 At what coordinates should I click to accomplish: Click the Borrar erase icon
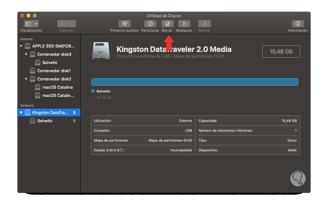pyautogui.click(x=167, y=24)
